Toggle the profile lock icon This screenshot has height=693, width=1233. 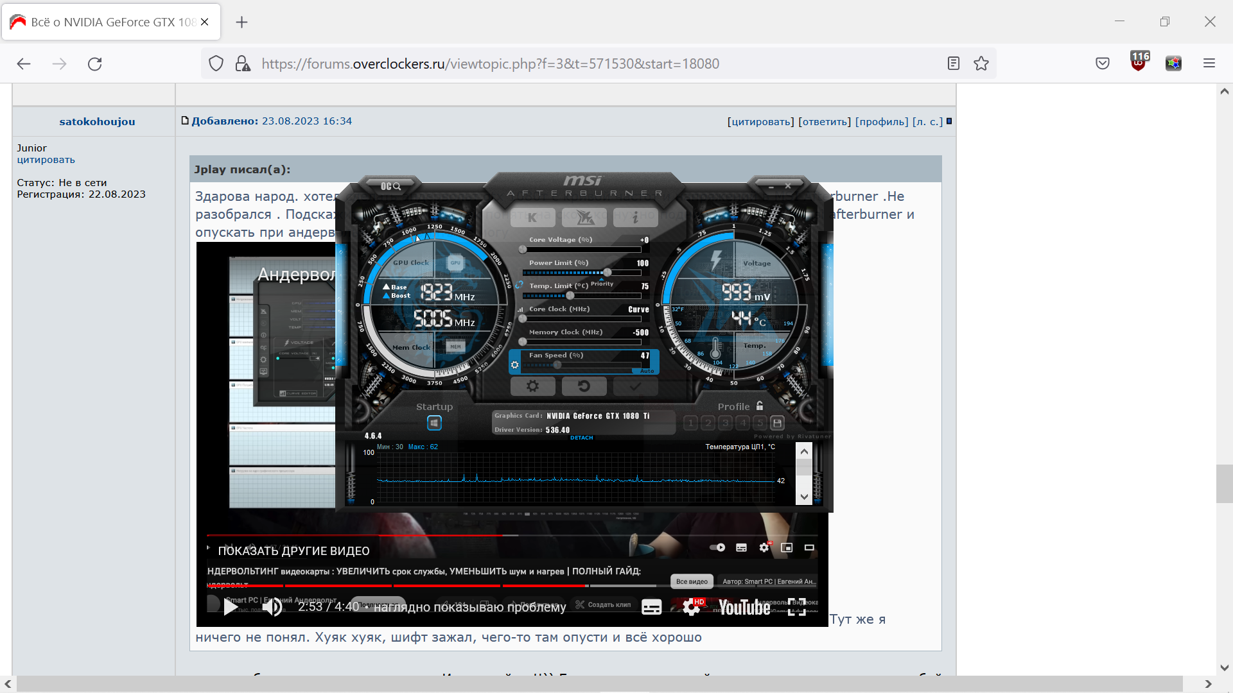click(x=760, y=406)
